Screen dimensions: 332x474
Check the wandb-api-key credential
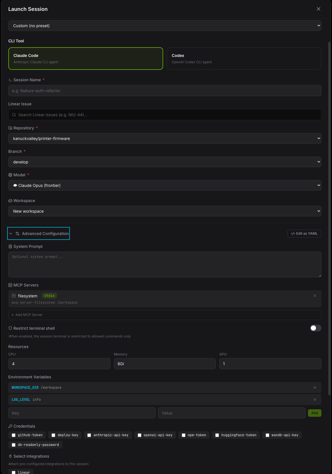267,435
